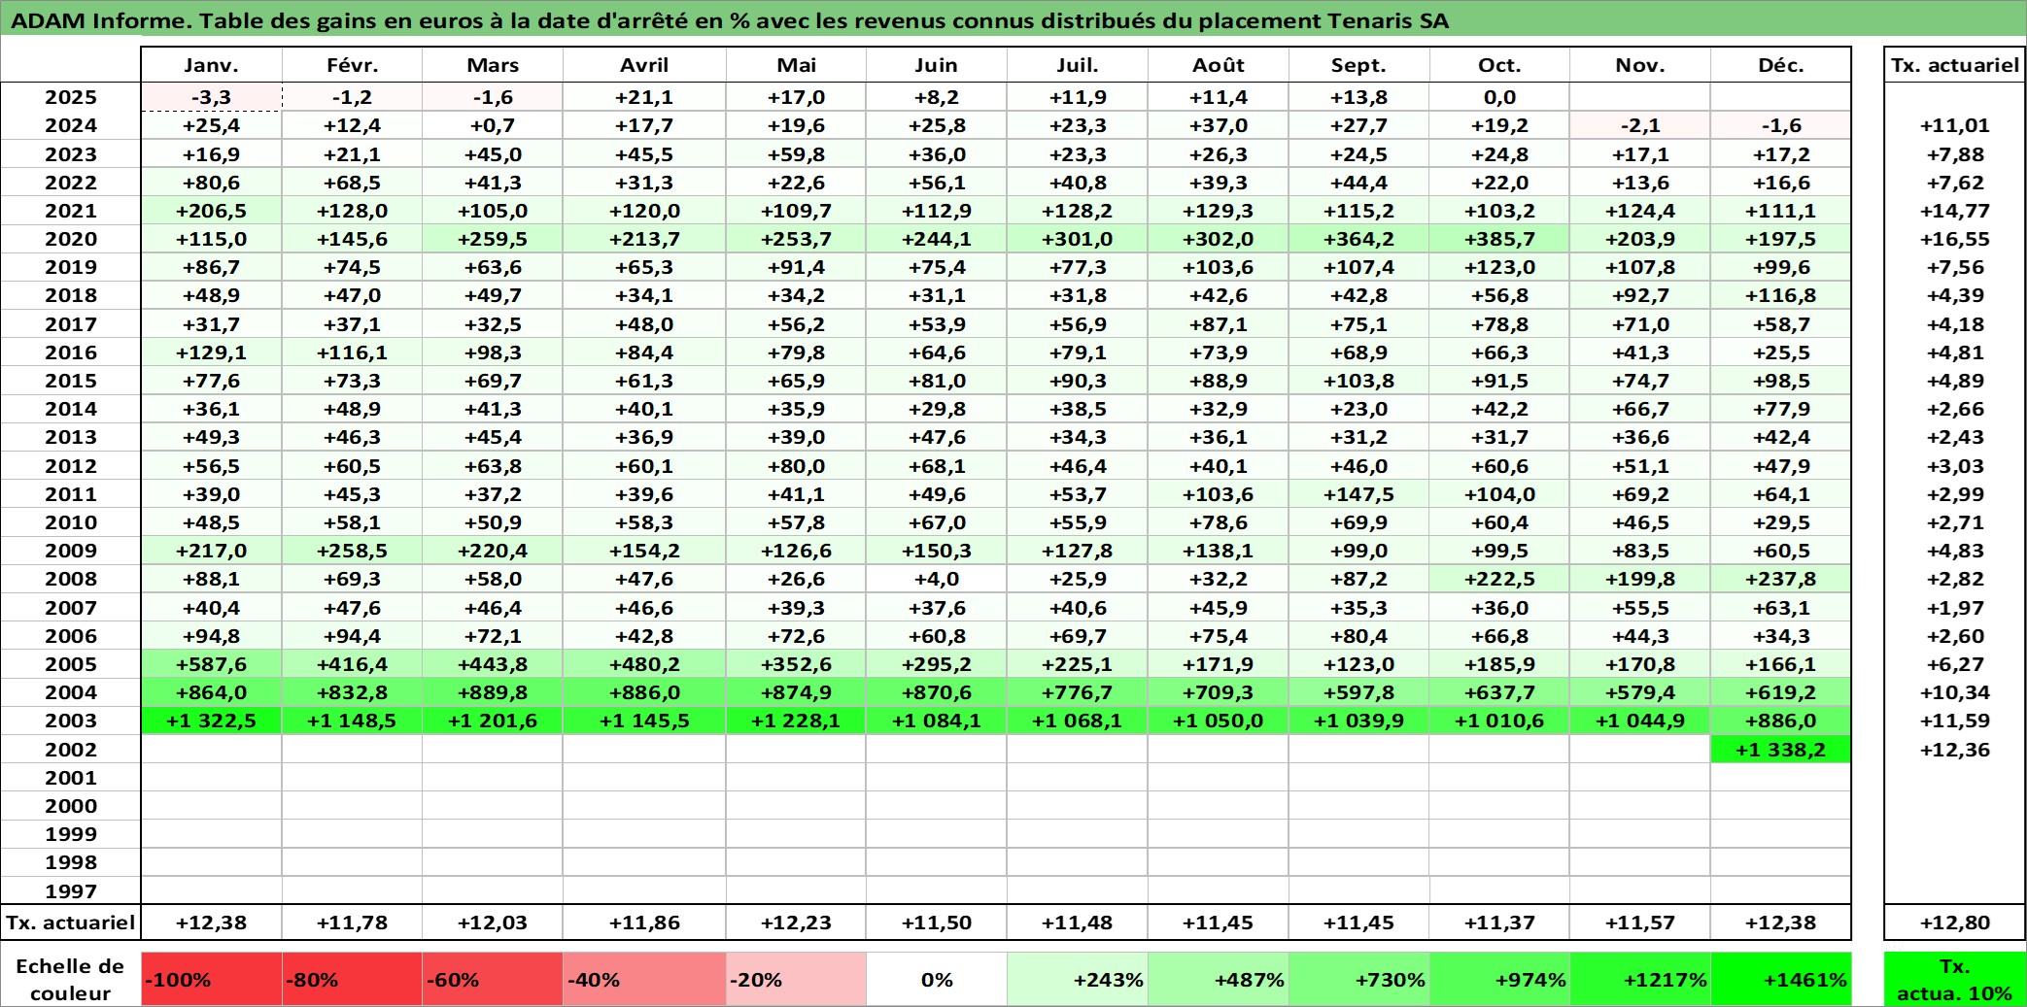2027x1007 pixels.
Task: Click the +12,36 actuarial rate for 2002
Action: pos(1955,750)
